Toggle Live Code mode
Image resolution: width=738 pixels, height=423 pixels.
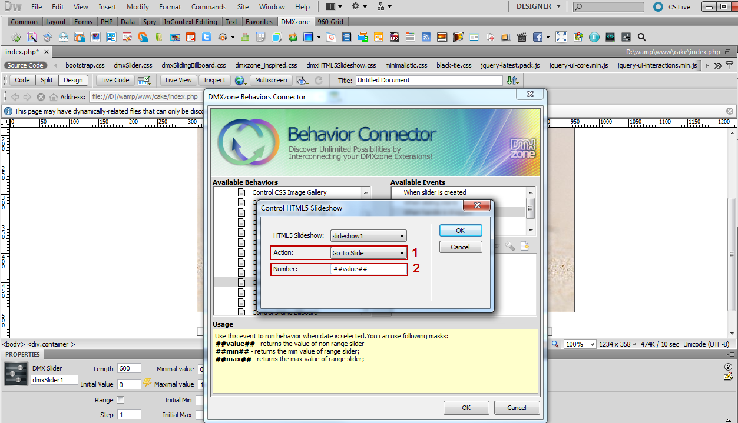(115, 80)
